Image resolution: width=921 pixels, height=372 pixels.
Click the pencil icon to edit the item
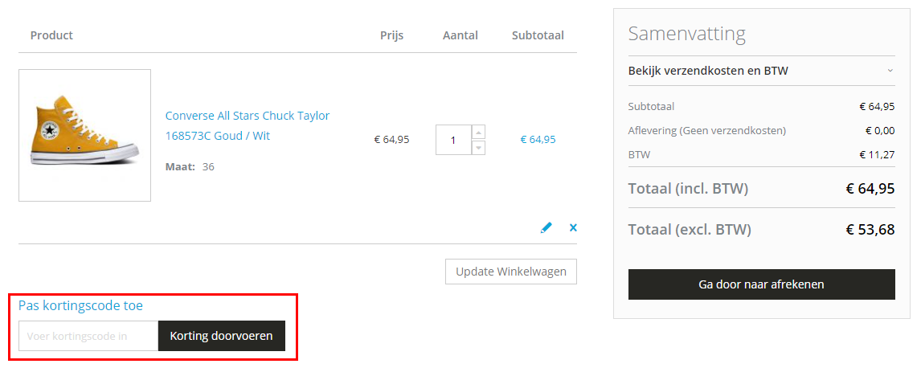(x=546, y=228)
